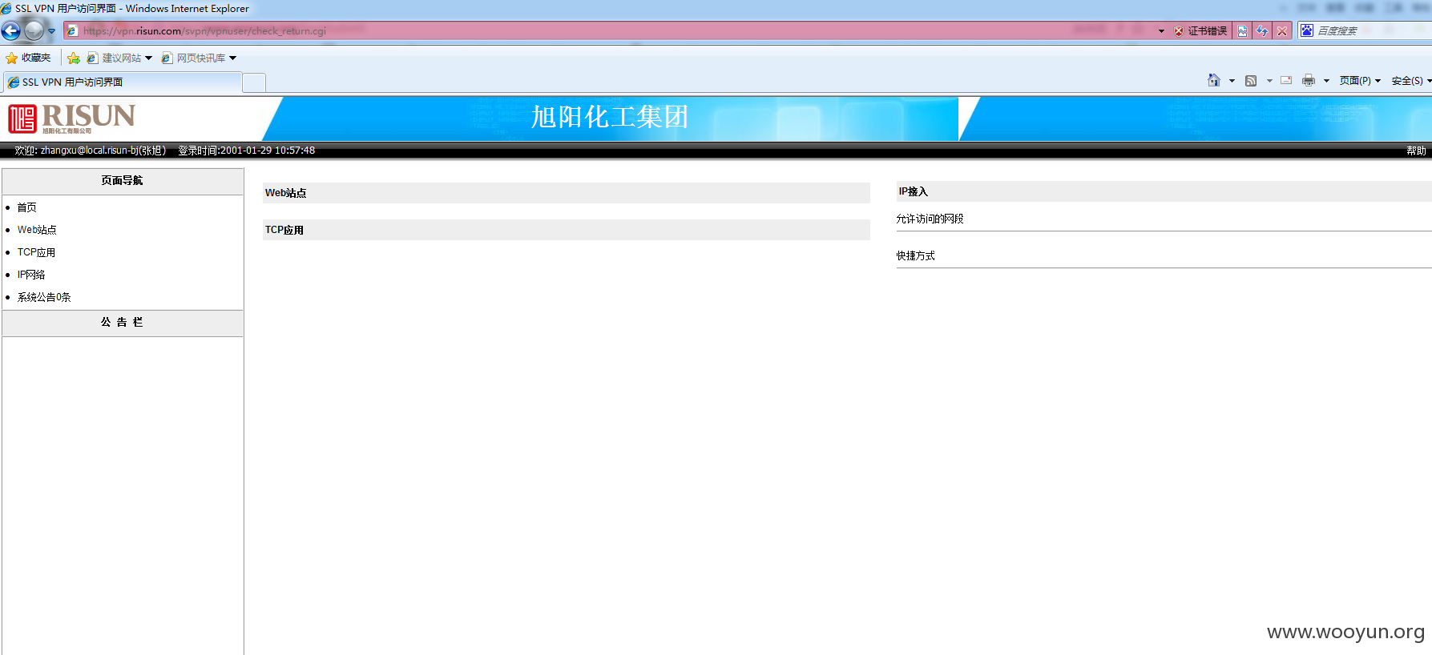Viewport: 1432px width, 655px height.
Task: Open the recent pages history dropdown arrow
Action: point(52,31)
